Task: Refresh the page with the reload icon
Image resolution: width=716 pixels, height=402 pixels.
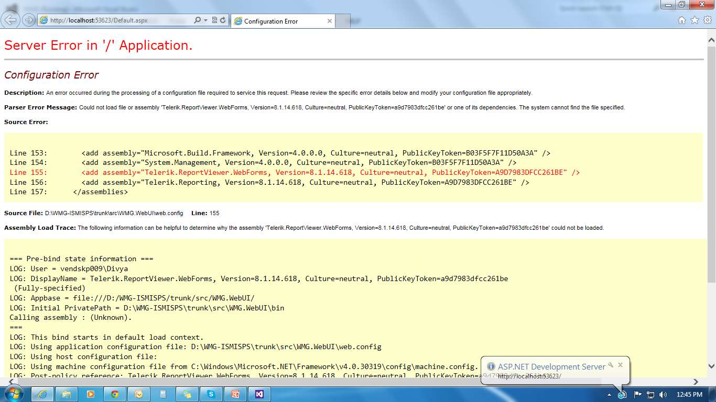Action: tap(223, 20)
